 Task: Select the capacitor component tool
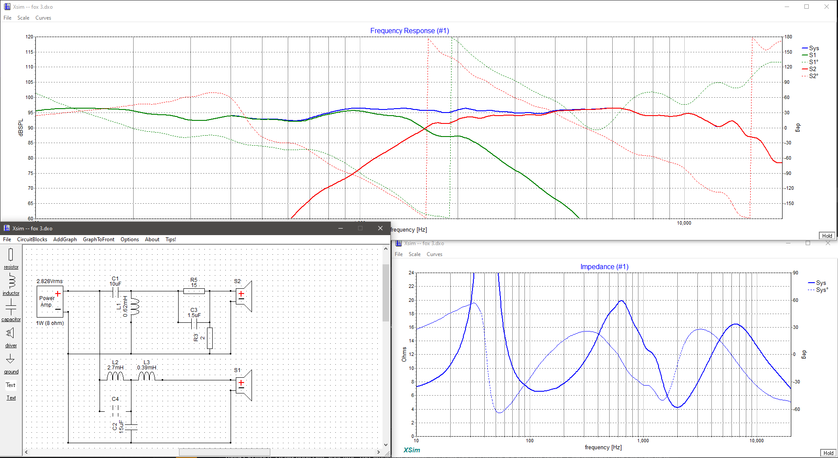coord(11,311)
